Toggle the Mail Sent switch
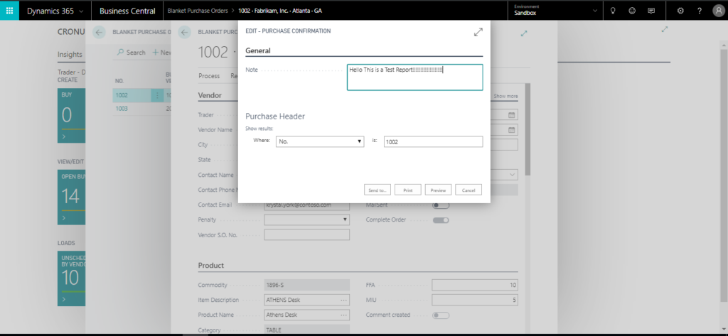Viewport: 728px width, 336px height. [x=441, y=205]
